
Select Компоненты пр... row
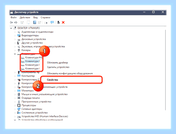tap(30, 72)
